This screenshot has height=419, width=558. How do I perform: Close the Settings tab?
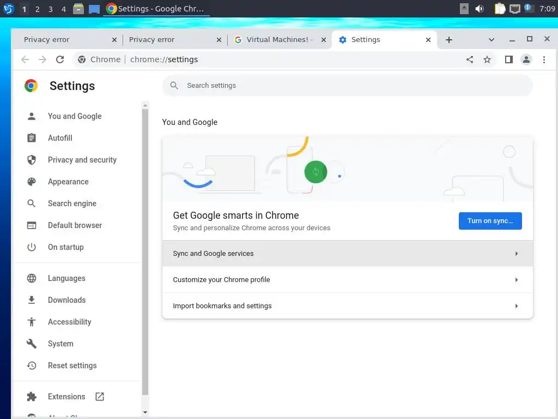point(428,40)
